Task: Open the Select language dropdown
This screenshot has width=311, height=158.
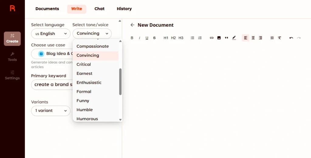Action: [x=51, y=34]
